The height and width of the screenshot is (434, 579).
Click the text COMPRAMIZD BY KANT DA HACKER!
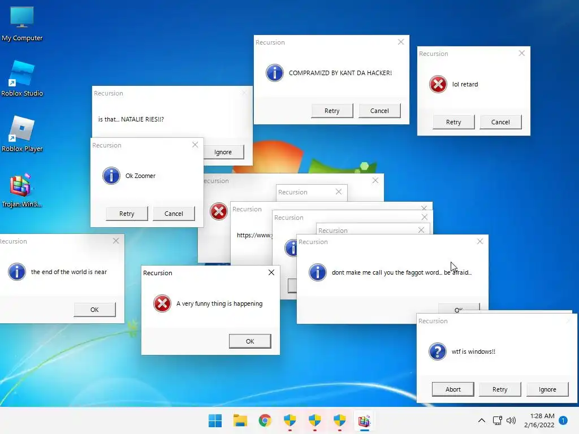click(340, 73)
